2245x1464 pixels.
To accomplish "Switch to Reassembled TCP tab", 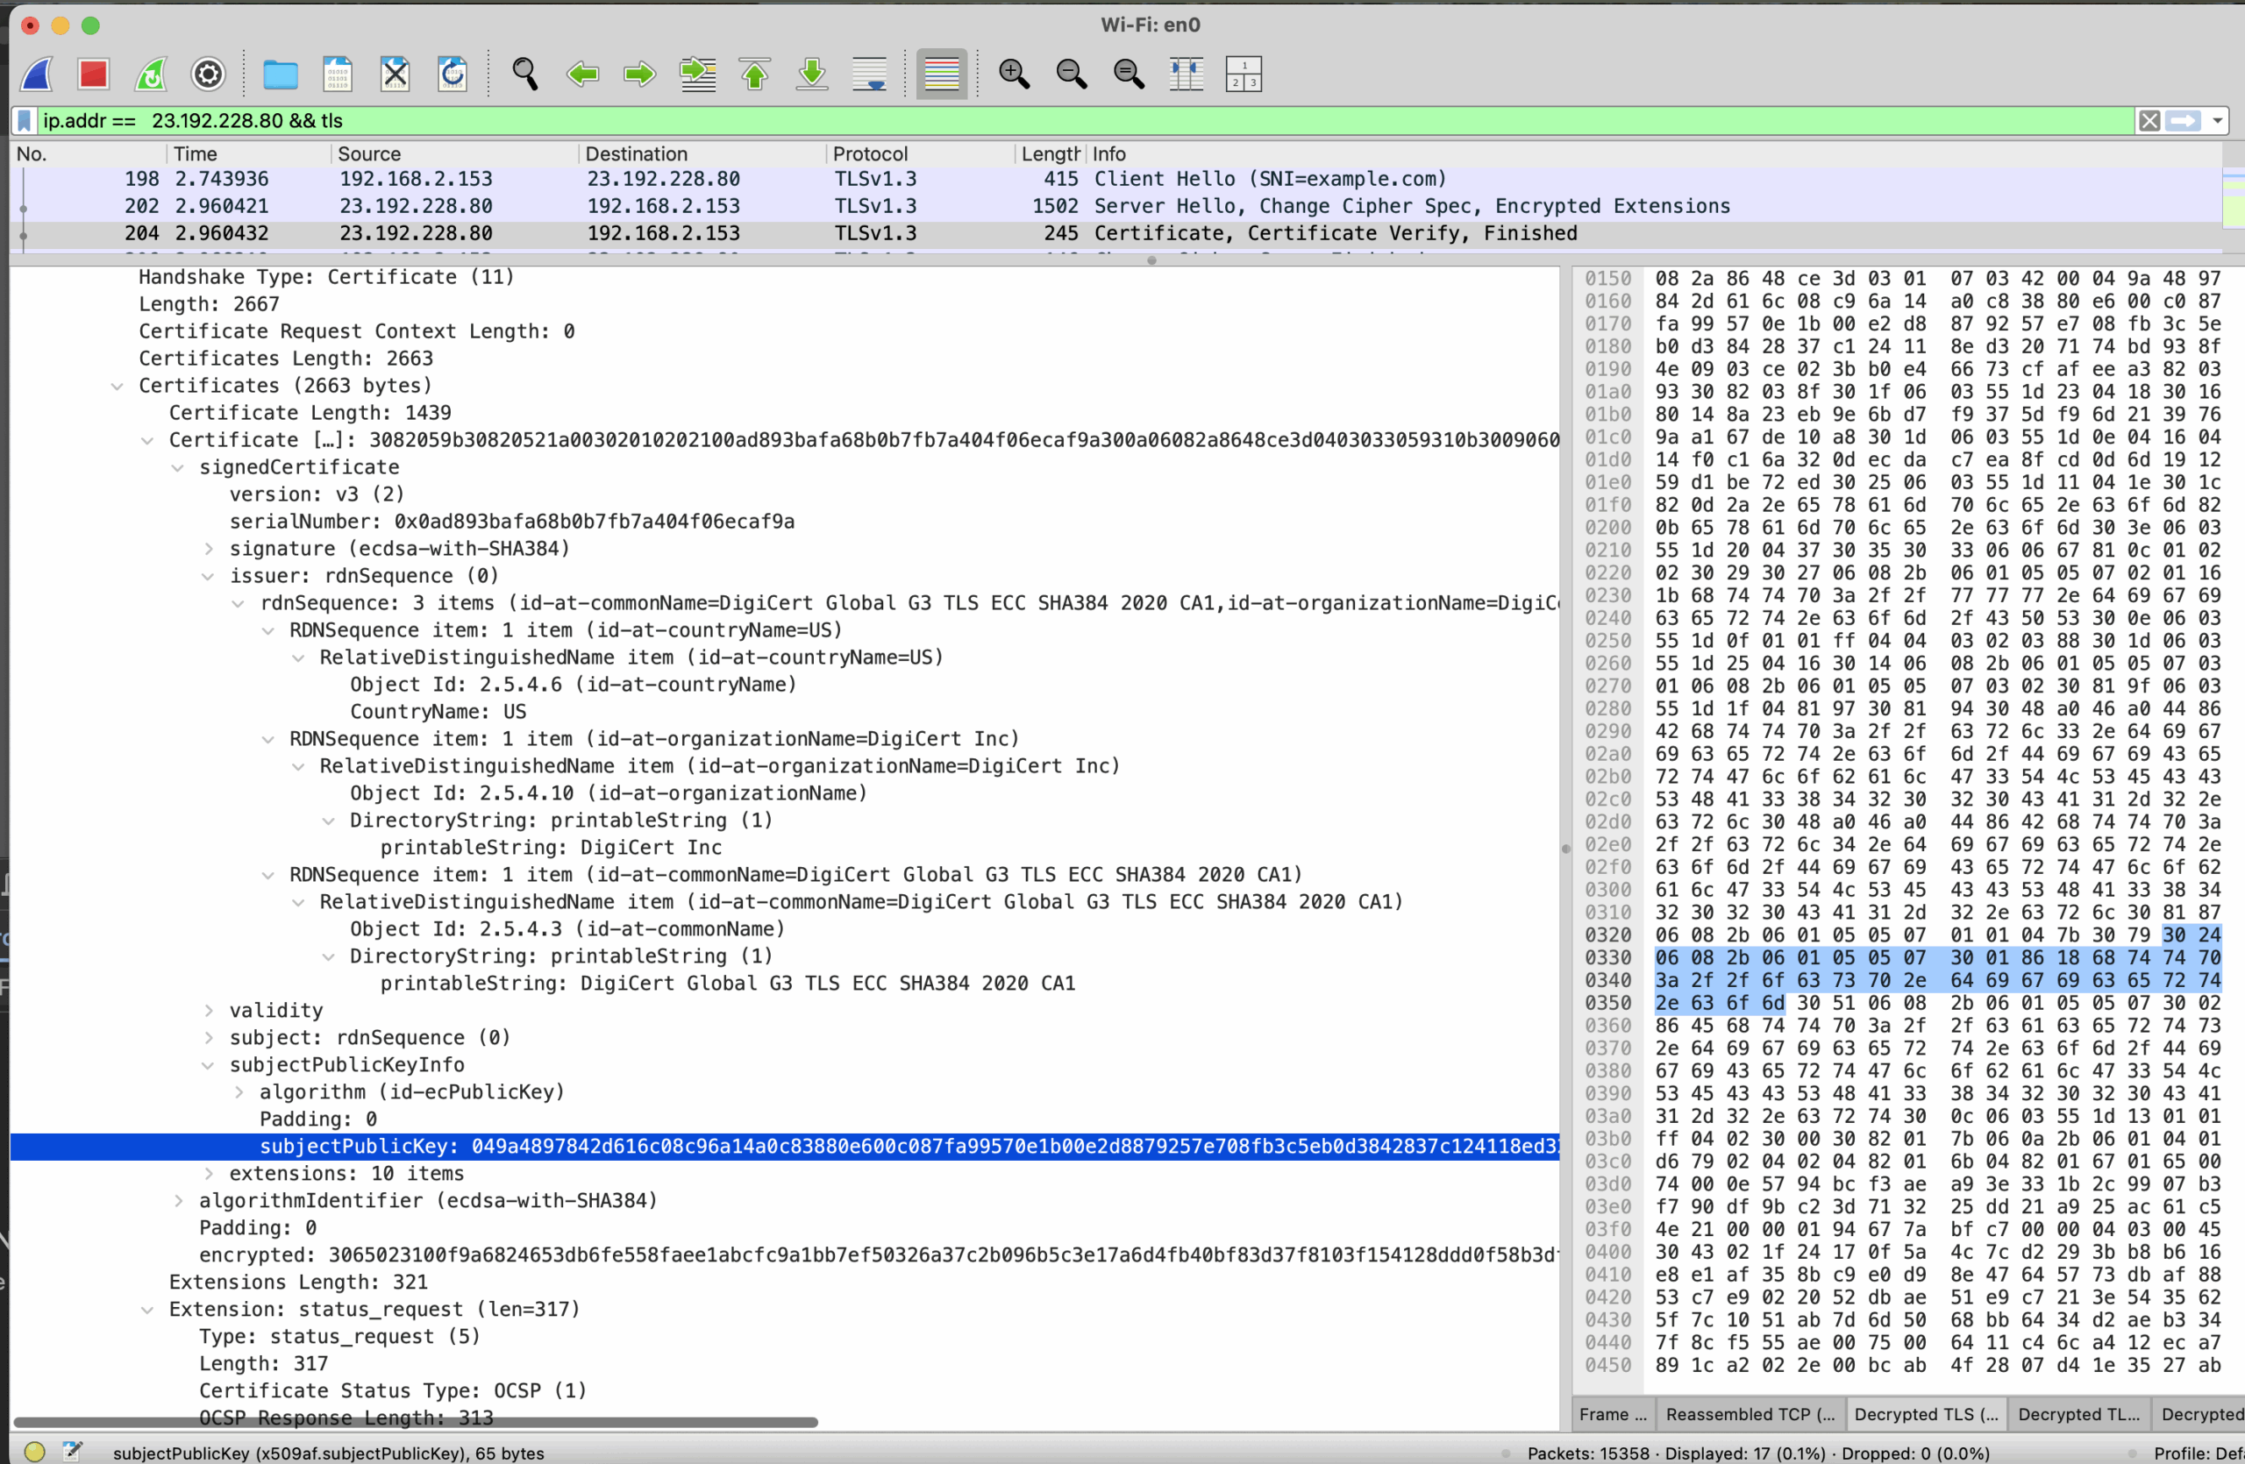I will click(x=1750, y=1414).
